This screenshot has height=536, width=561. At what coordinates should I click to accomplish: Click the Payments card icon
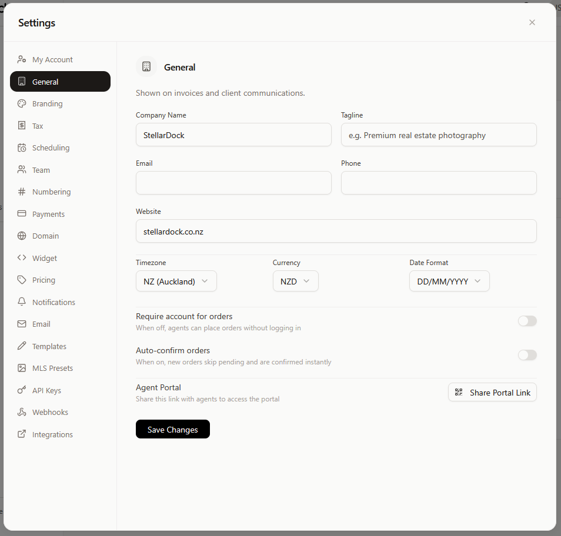coord(22,214)
